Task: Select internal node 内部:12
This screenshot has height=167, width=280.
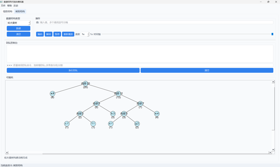Action: pyautogui.click(x=118, y=93)
